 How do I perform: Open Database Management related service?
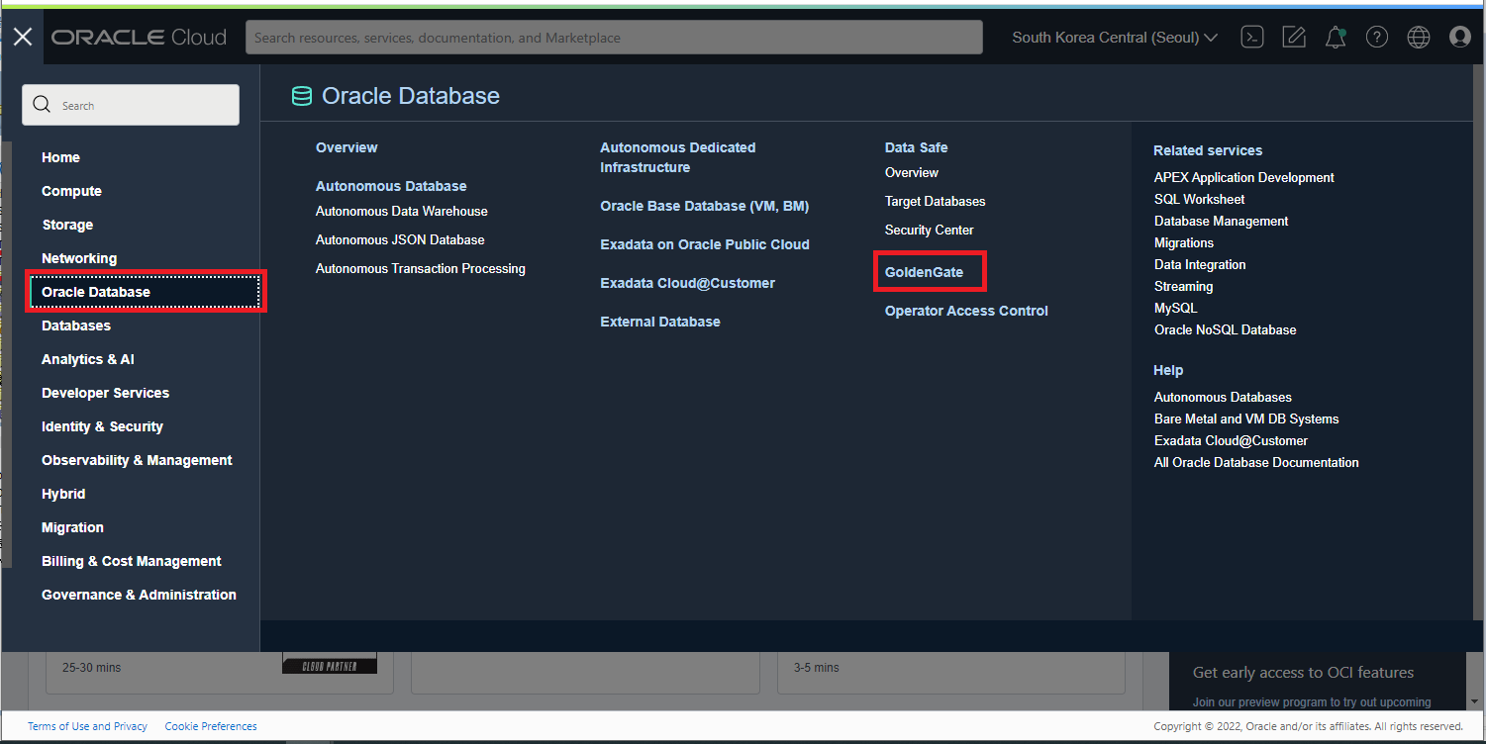pyautogui.click(x=1222, y=221)
